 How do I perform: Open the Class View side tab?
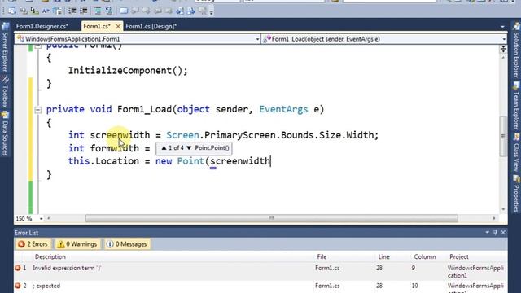[x=516, y=152]
